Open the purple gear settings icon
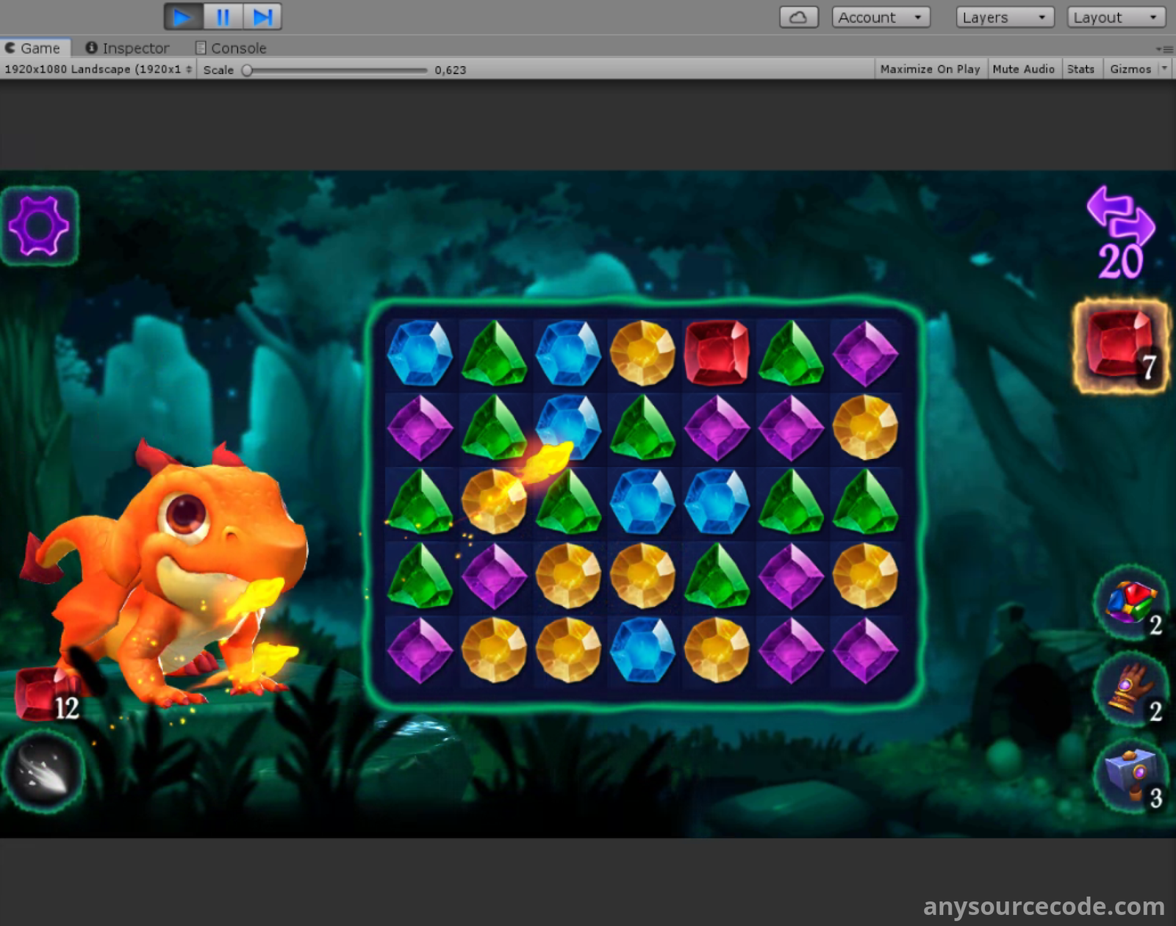 (40, 226)
